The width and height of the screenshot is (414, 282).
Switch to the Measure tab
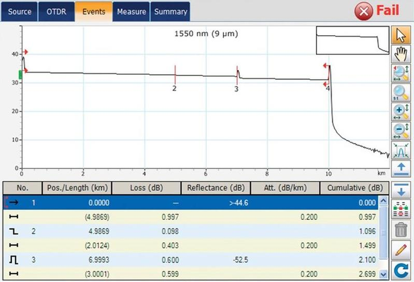click(132, 11)
